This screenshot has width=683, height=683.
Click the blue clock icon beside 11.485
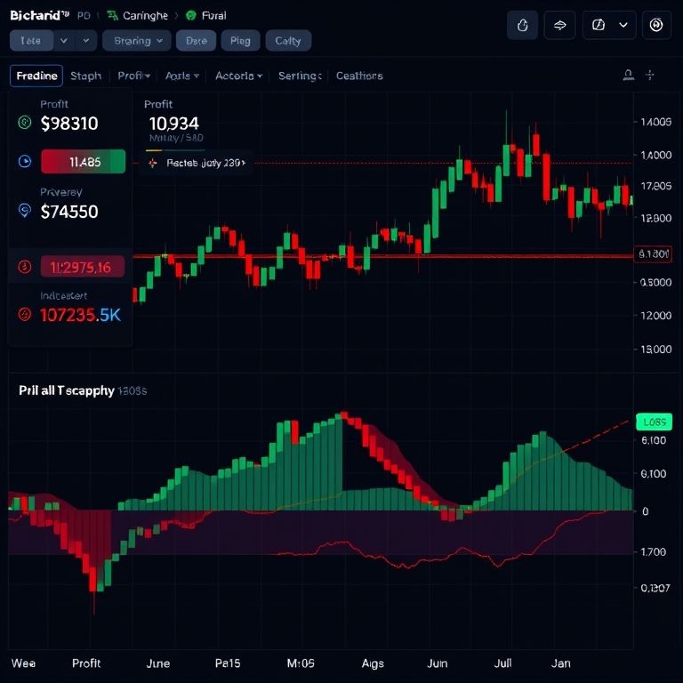(25, 162)
